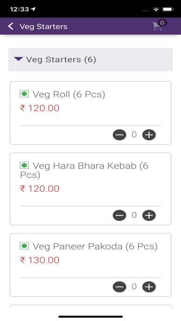Collapse the Veg Starters (6) section

click(90, 59)
